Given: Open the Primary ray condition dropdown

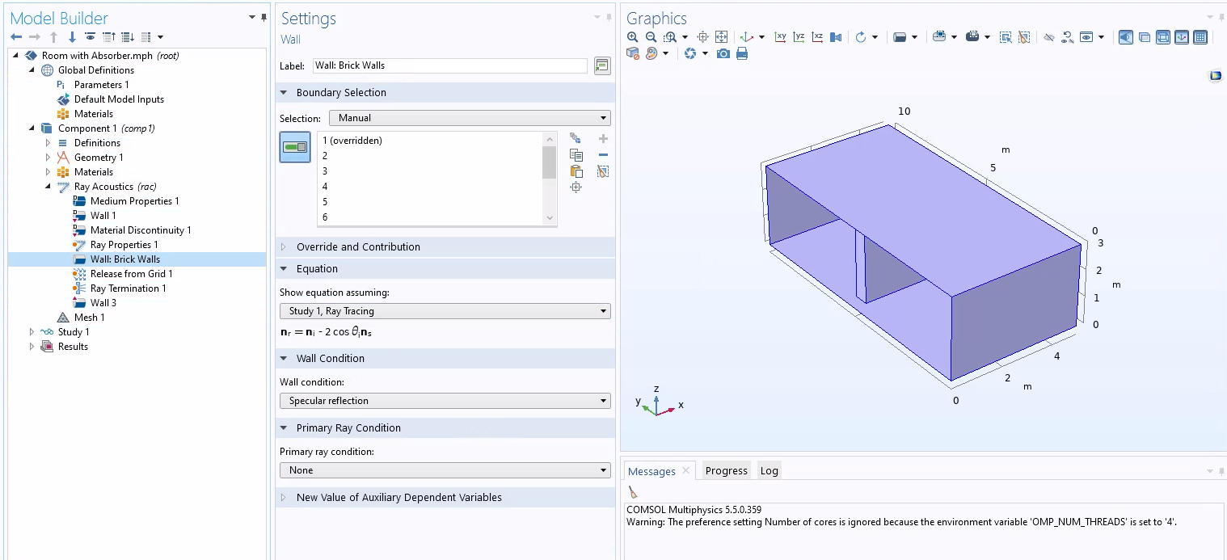Looking at the screenshot, I should tap(445, 470).
